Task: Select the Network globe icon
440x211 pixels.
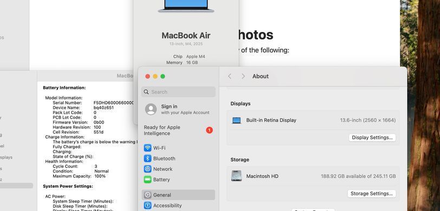Action: click(x=147, y=169)
